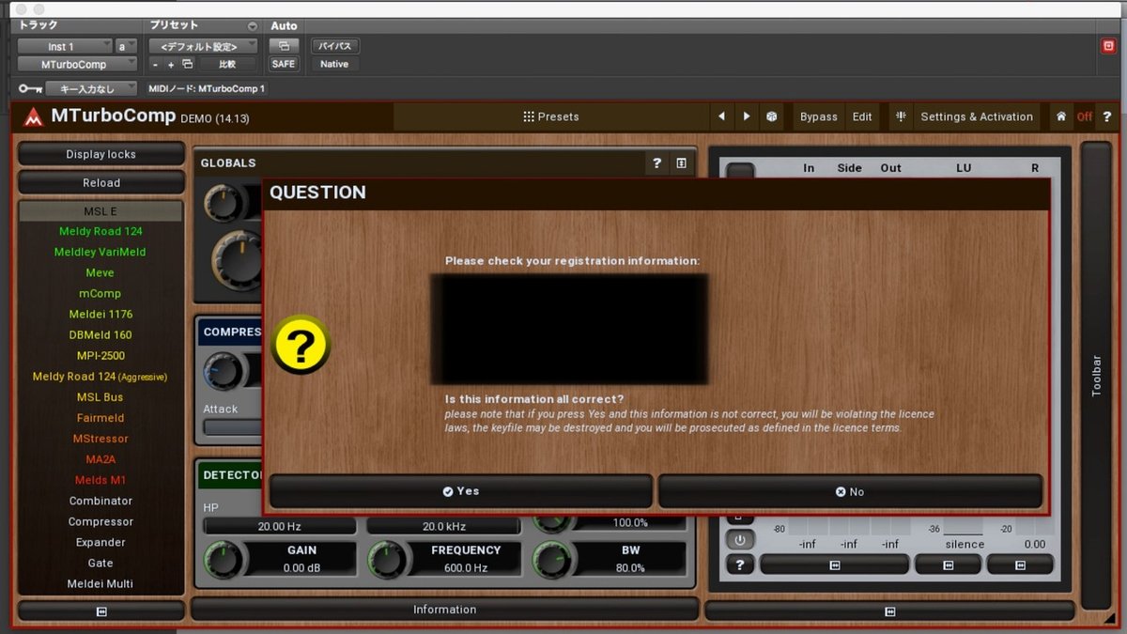Image resolution: width=1127 pixels, height=634 pixels.
Task: Go to next preset arrow
Action: (747, 116)
